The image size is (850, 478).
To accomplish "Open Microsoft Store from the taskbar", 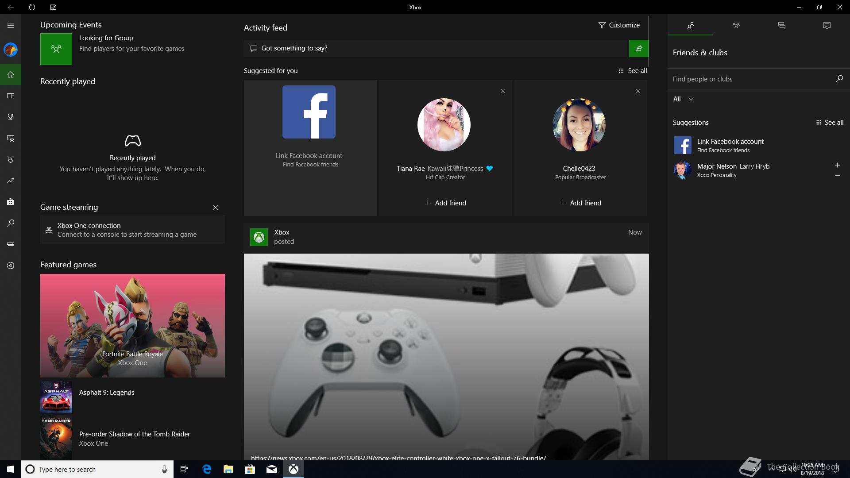I will pyautogui.click(x=250, y=469).
